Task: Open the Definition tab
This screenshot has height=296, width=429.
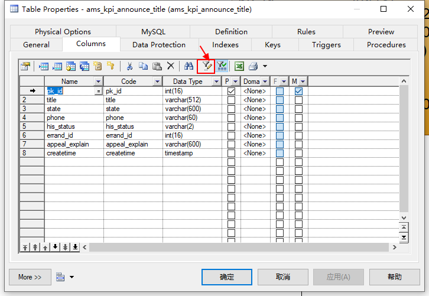Action: [231, 32]
